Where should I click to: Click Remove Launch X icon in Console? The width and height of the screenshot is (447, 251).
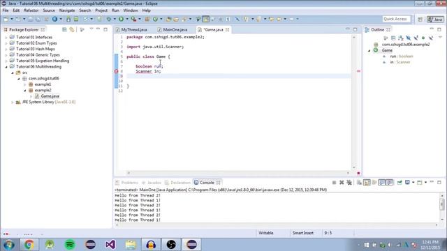(342, 183)
